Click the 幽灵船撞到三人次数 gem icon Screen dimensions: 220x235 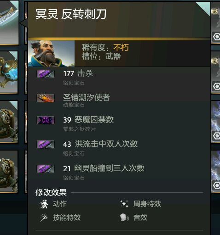pos(46,168)
